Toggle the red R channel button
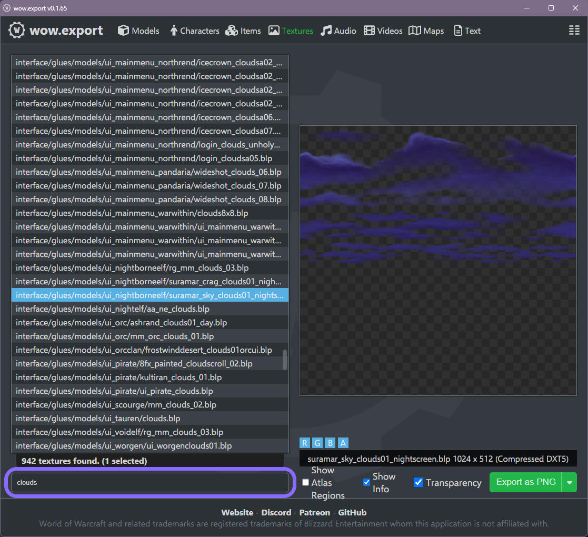The width and height of the screenshot is (588, 537). pyautogui.click(x=305, y=443)
